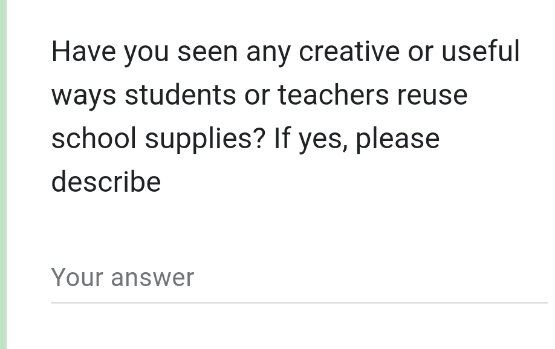Click the word "any" in the first line
The width and height of the screenshot is (555, 349).
coord(268,51)
